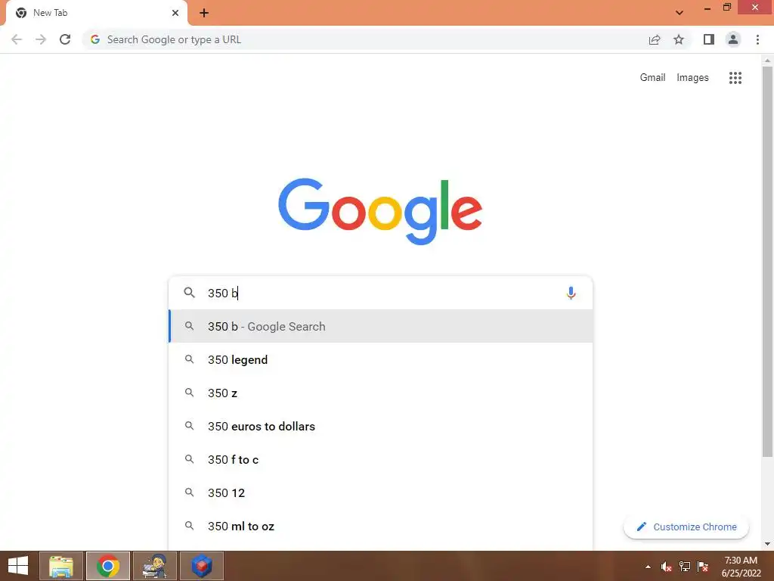Select suggestion "350 12"
This screenshot has width=774, height=581.
(381, 492)
